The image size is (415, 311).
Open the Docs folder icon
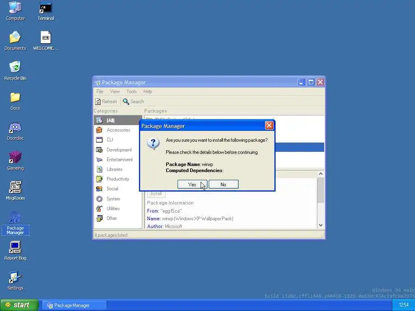click(x=15, y=101)
